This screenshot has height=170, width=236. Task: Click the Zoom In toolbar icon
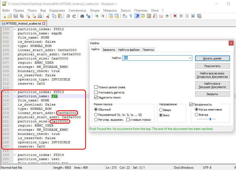point(96,16)
